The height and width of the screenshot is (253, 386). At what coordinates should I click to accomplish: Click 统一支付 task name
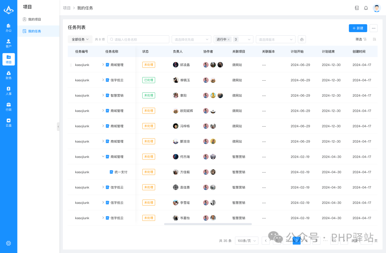[121, 172]
